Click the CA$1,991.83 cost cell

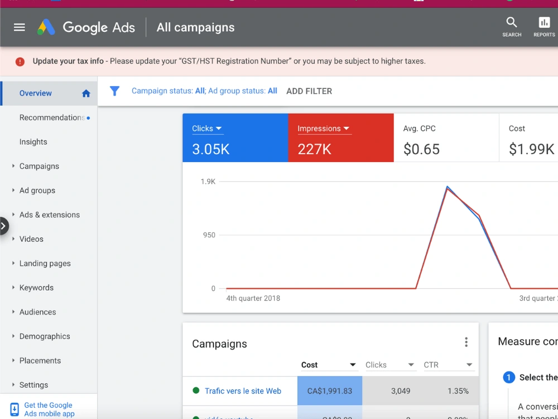pos(330,391)
